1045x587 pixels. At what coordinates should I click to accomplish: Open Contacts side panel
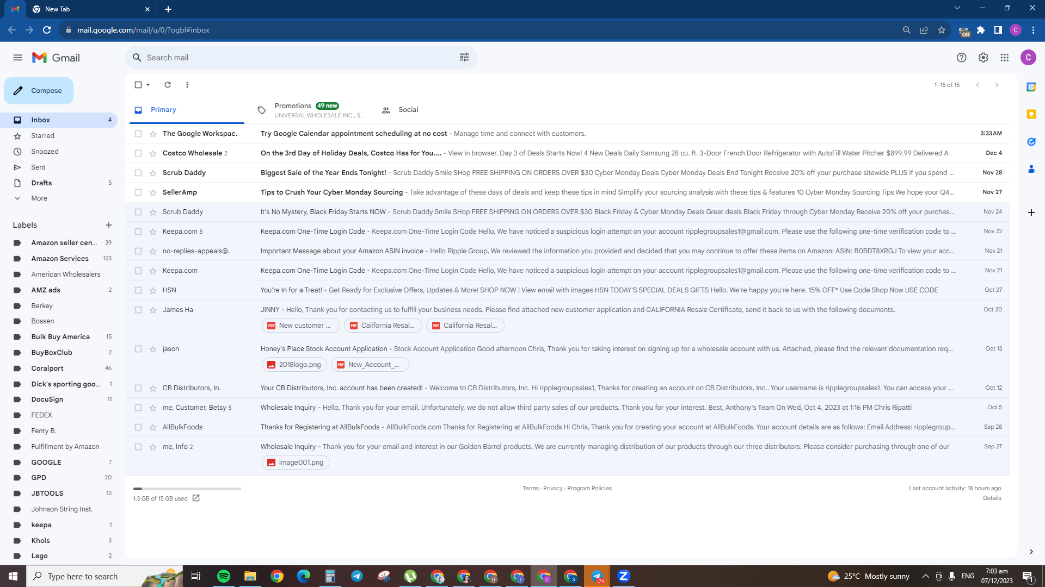tap(1031, 169)
